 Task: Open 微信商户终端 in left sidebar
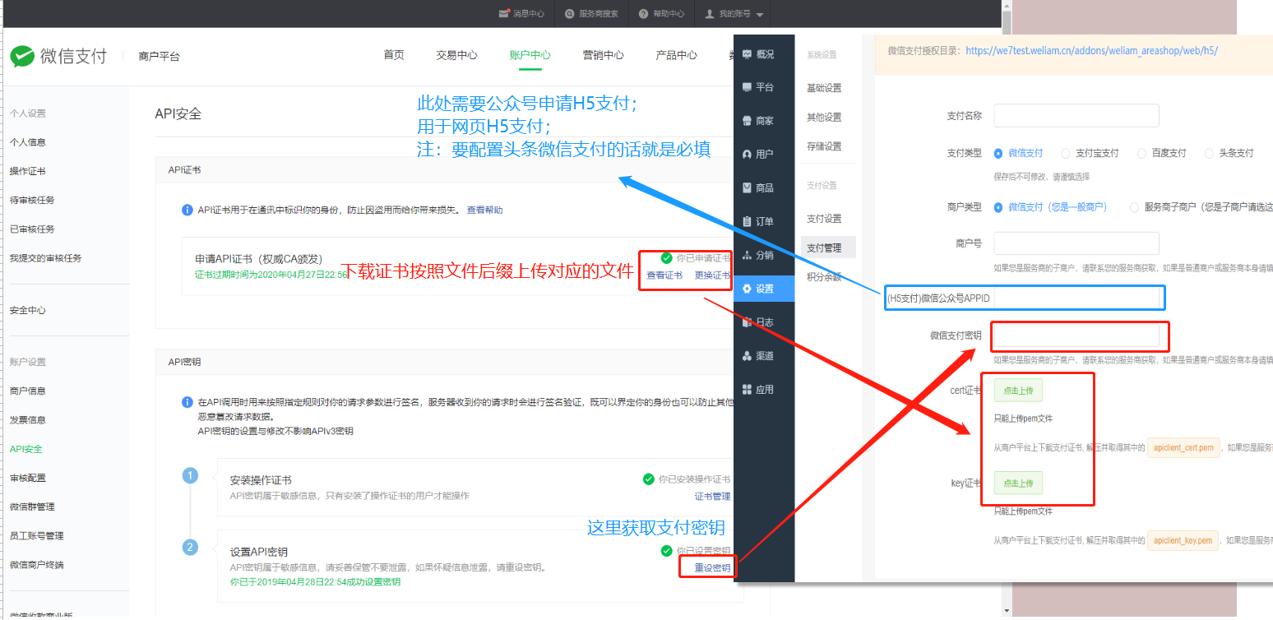pyautogui.click(x=36, y=565)
